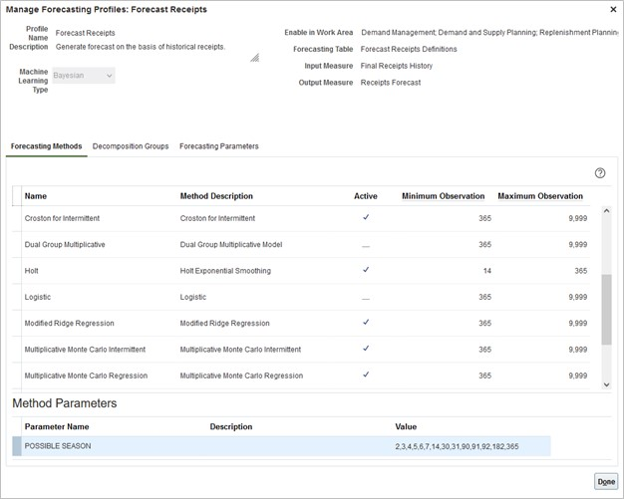Viewport: 624px width, 499px height.
Task: Click the Value column header in Method Parameters
Action: tap(406, 426)
